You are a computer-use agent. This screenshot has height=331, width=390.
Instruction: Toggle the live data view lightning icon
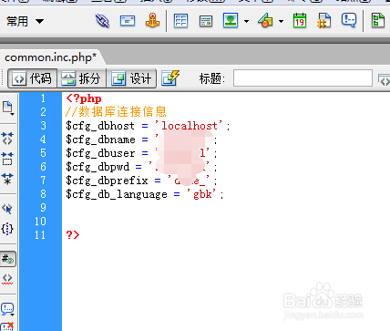click(x=170, y=78)
